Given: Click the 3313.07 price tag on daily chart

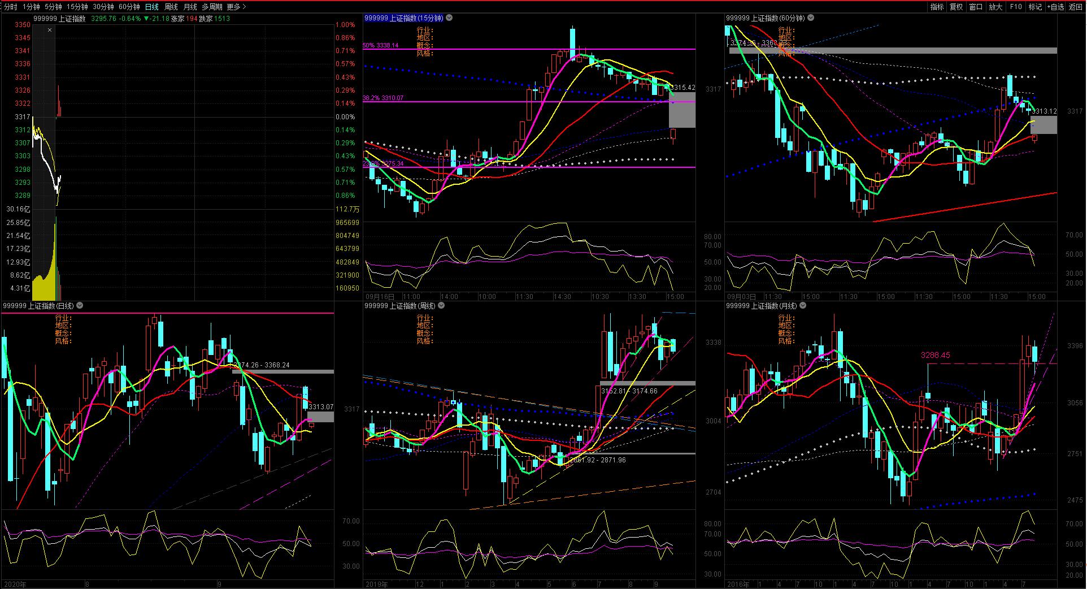Looking at the screenshot, I should 321,407.
